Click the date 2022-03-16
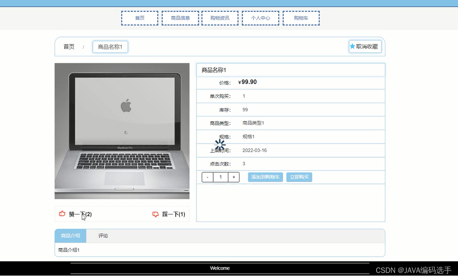 [x=254, y=150]
